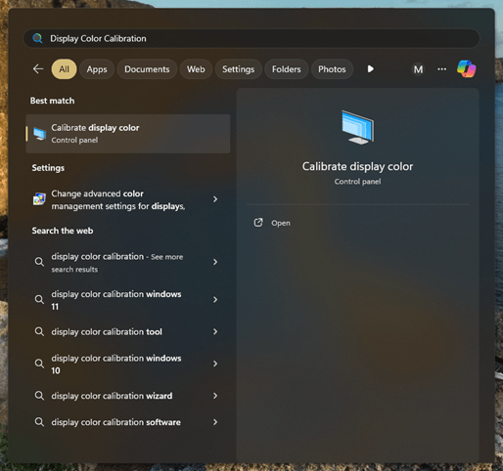Click the back arrow icon
Image resolution: width=503 pixels, height=471 pixels.
pos(38,69)
